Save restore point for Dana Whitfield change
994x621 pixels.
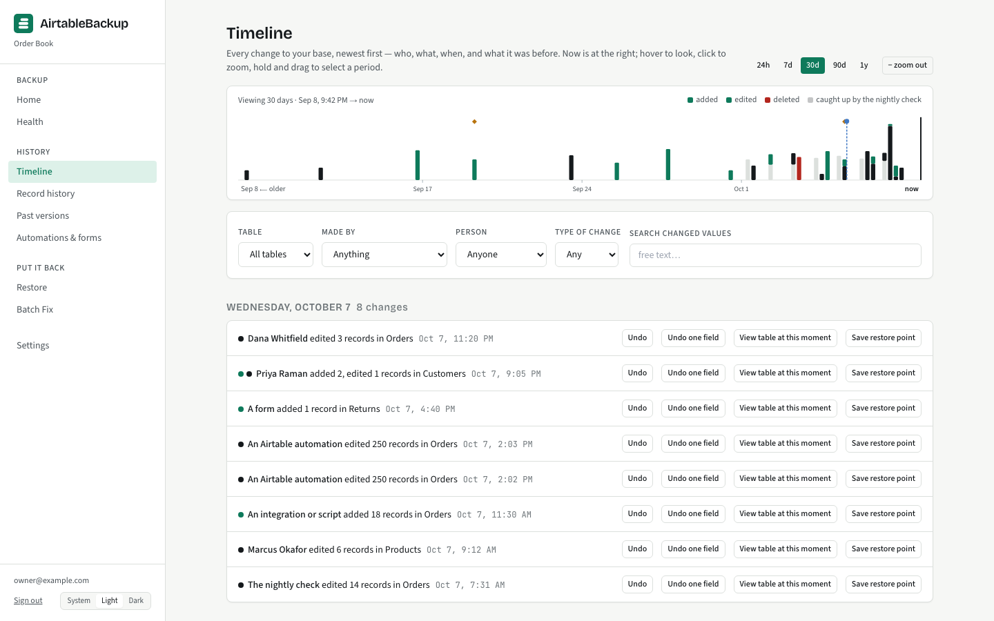coord(883,338)
